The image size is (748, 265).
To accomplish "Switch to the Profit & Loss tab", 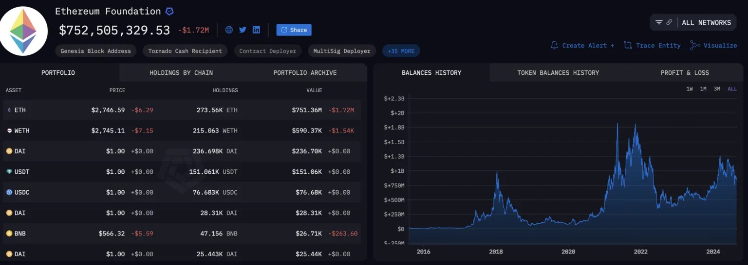I will coord(685,73).
